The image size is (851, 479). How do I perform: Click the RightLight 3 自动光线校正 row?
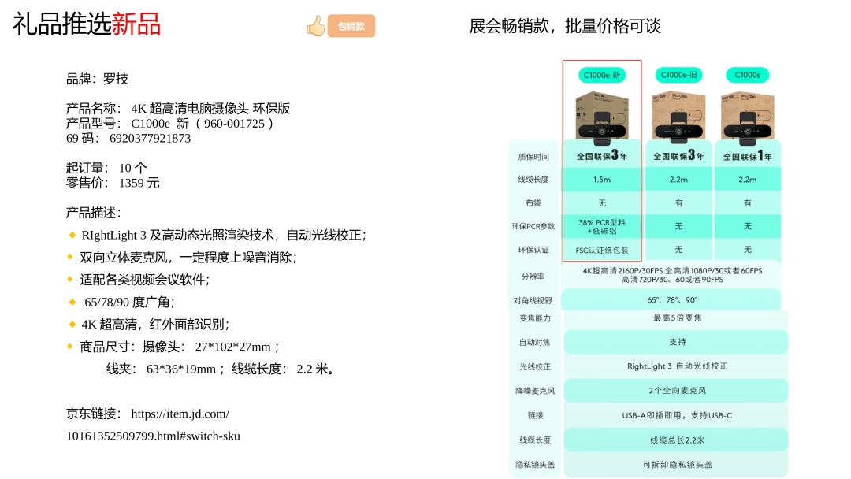tap(677, 366)
